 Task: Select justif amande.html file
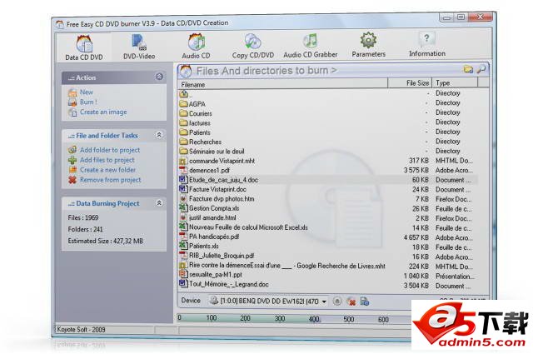[328, 218]
